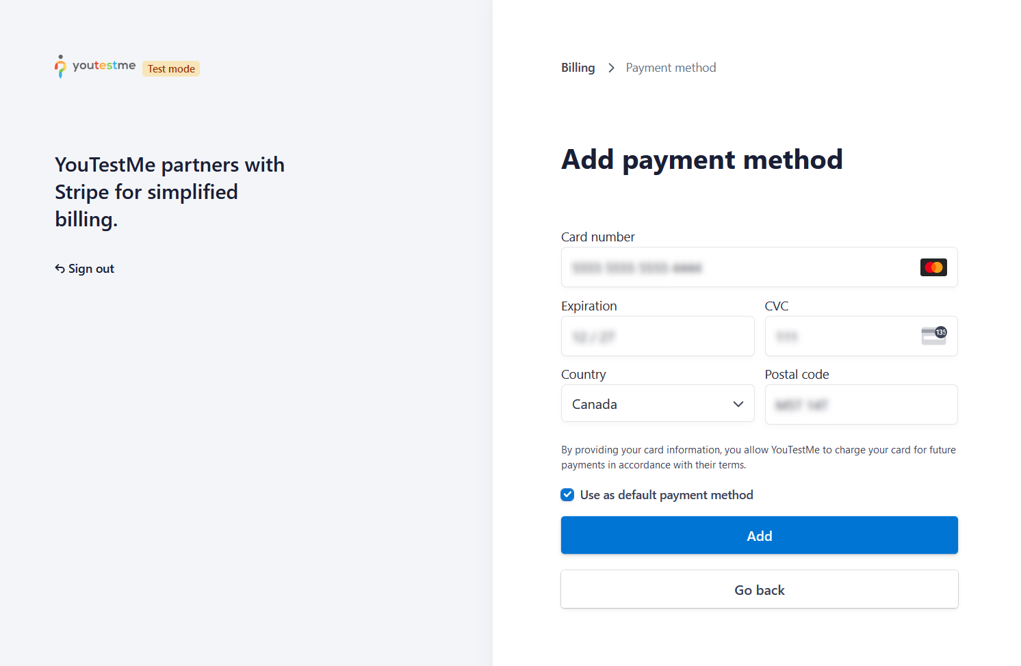Viewport: 1021px width, 666px height.
Task: Click the YouTestMe logo icon
Action: (60, 66)
